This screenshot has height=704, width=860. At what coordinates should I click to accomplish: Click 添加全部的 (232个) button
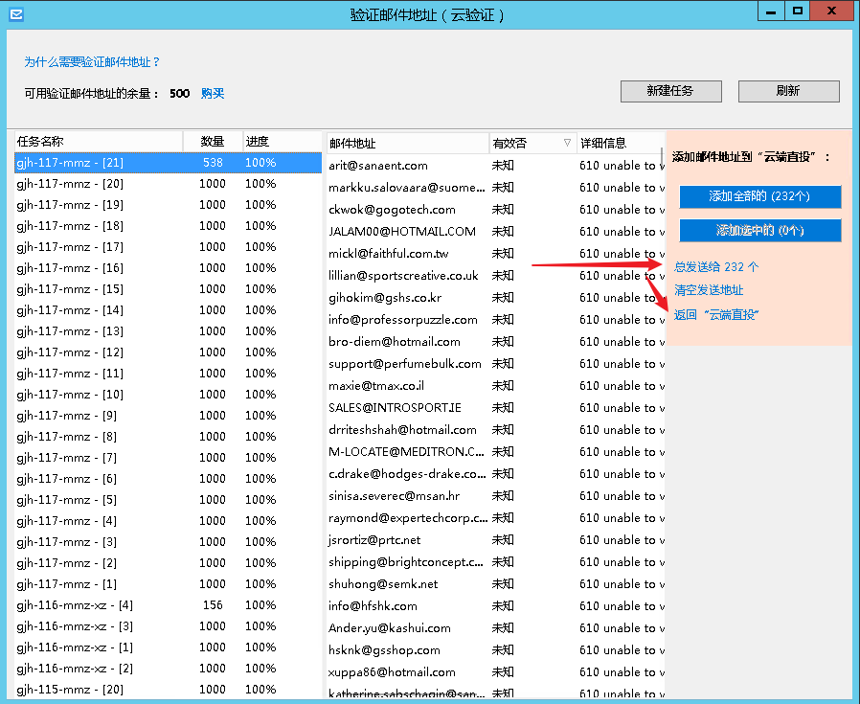point(759,196)
